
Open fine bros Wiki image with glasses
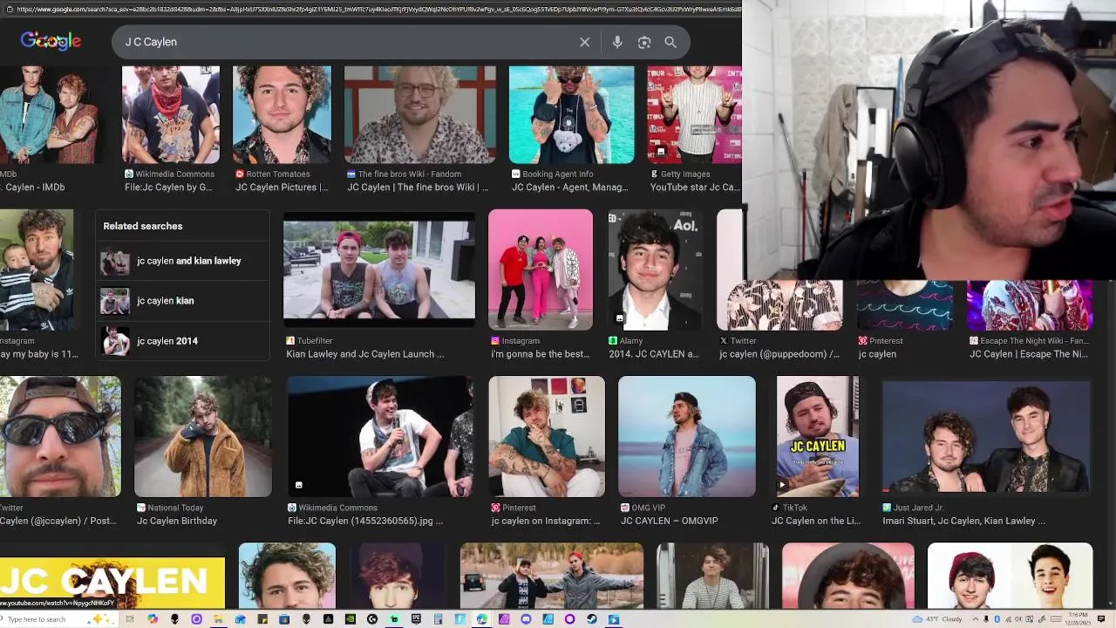420,114
